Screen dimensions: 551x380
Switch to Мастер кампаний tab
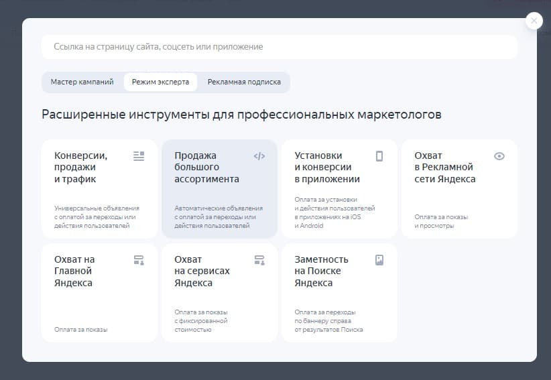[x=82, y=82]
